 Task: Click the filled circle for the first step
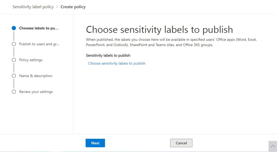(x=14, y=28)
